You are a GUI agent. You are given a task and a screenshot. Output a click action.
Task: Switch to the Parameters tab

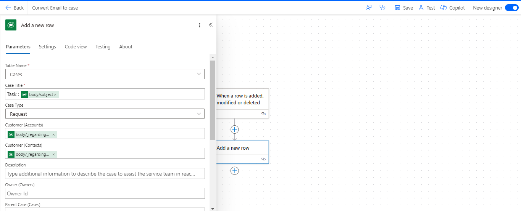point(18,47)
